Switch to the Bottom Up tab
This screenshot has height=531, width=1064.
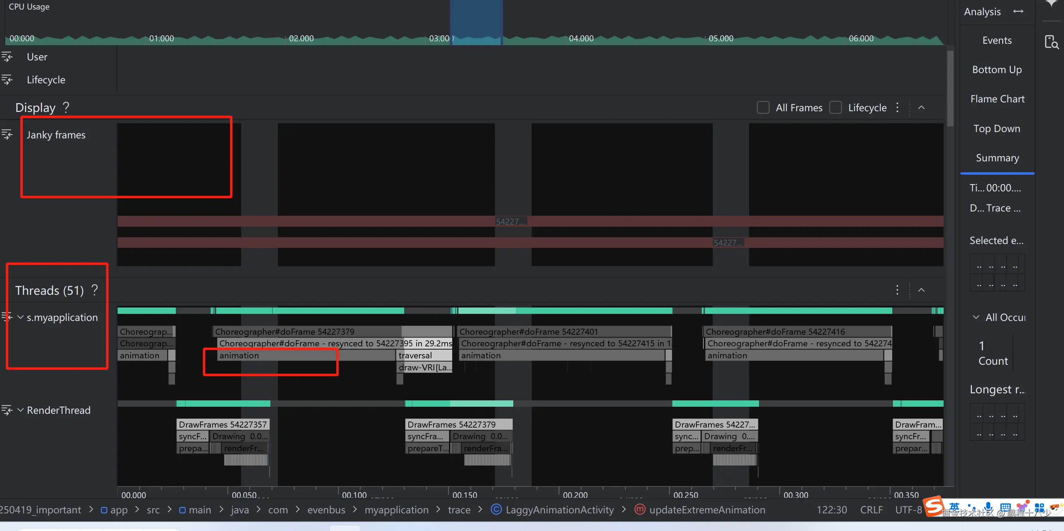coord(997,70)
